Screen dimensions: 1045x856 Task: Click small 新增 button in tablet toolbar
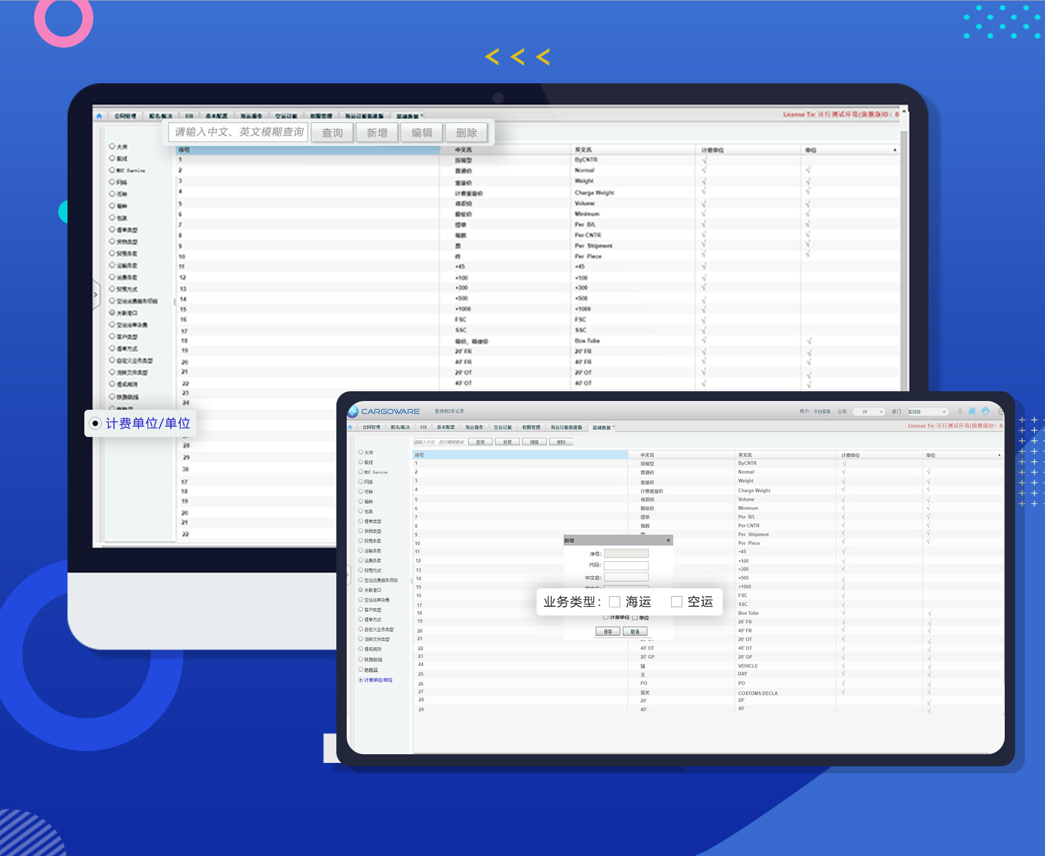tap(507, 442)
